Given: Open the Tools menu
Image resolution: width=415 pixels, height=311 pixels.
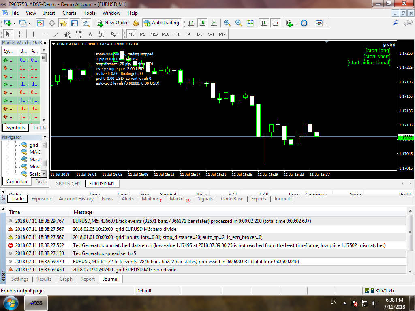Looking at the screenshot, I should [x=89, y=13].
